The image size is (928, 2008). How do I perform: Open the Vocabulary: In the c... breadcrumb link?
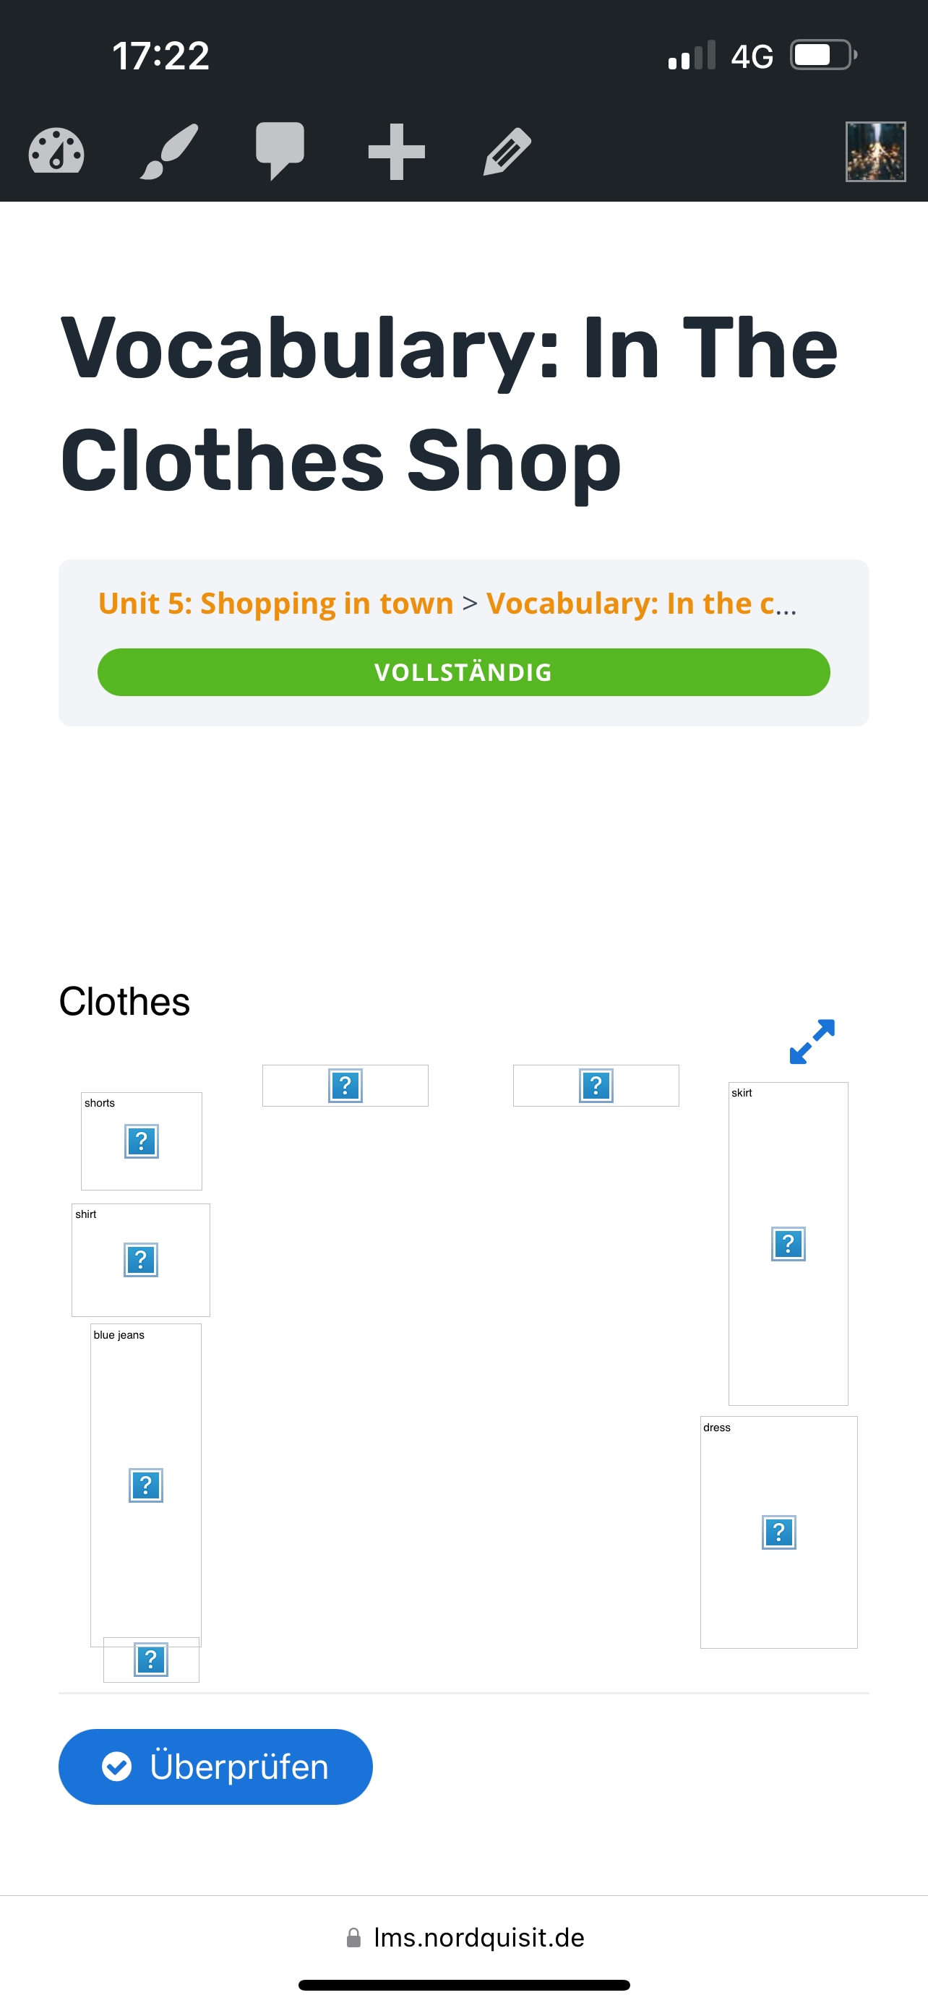pos(641,604)
